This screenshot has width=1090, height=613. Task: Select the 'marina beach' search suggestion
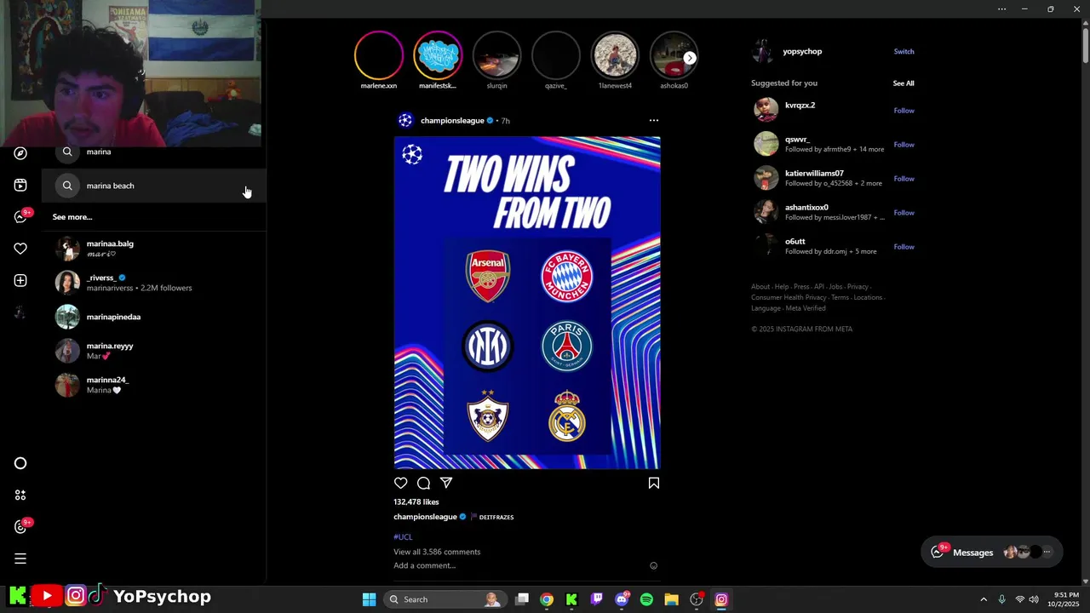tap(154, 186)
